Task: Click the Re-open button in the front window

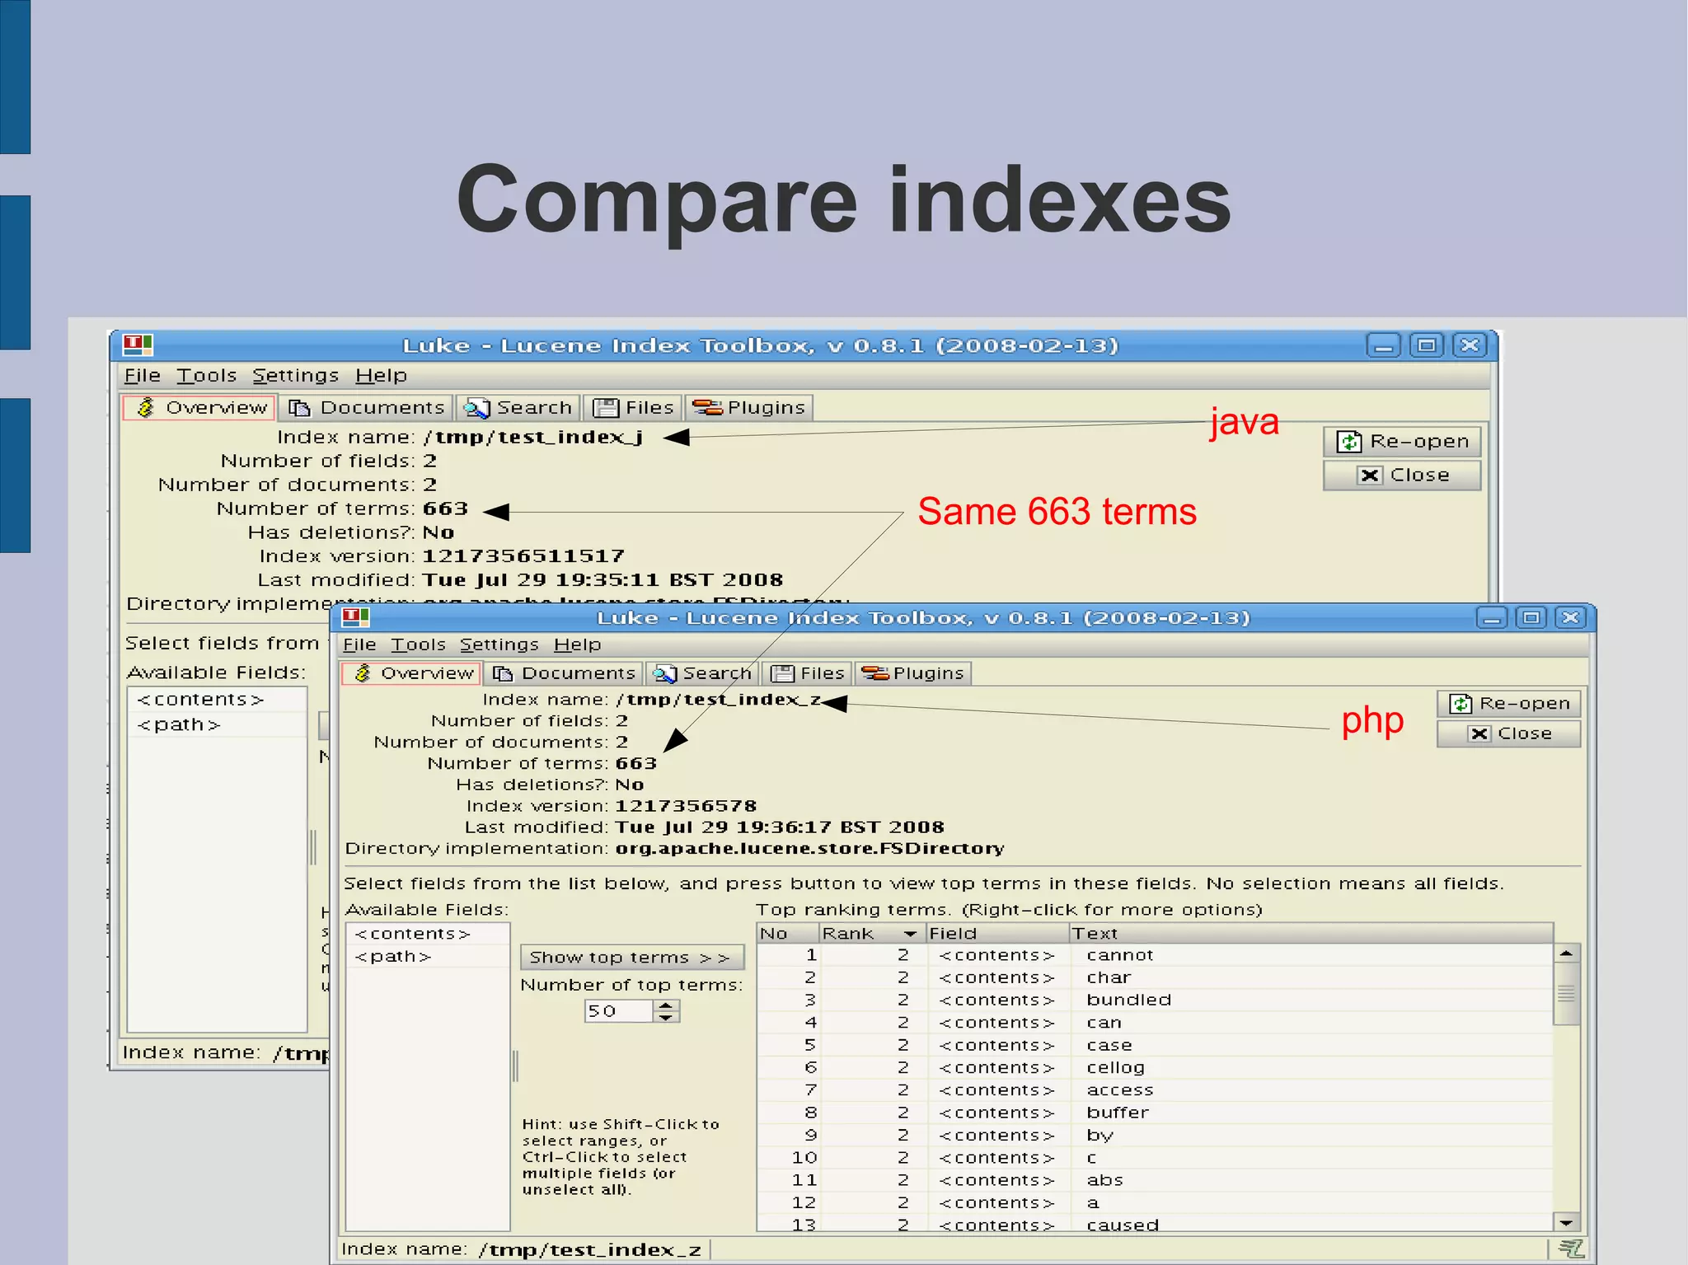Action: [x=1508, y=704]
